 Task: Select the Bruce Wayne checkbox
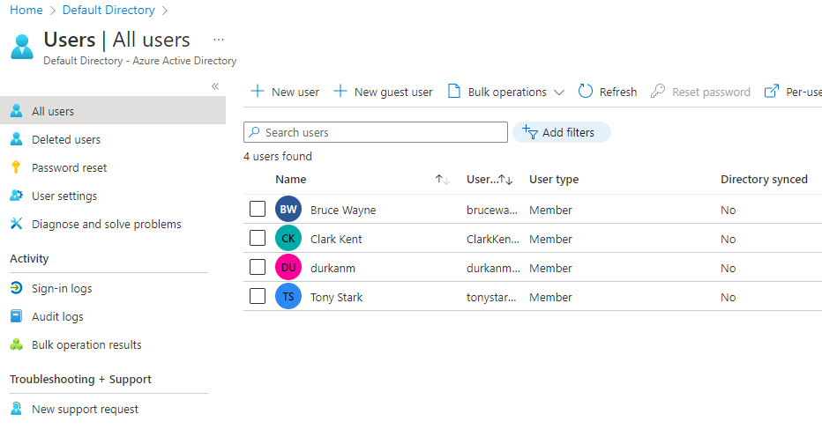258,210
